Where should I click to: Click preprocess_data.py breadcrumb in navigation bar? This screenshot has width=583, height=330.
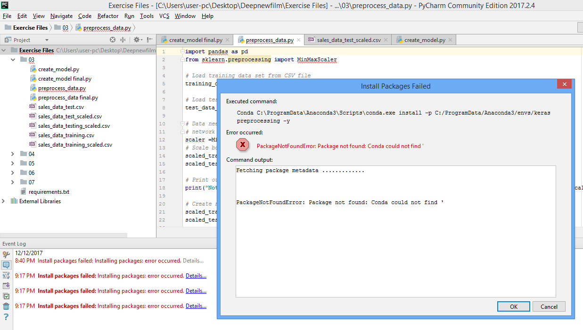(x=104, y=28)
